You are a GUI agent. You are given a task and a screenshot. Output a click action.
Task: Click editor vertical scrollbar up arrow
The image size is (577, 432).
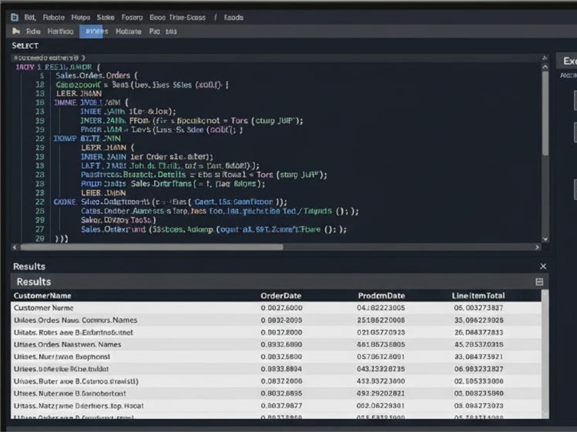point(545,67)
